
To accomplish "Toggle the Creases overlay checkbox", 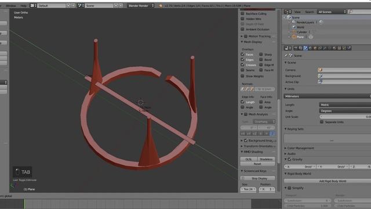I will tap(242, 64).
